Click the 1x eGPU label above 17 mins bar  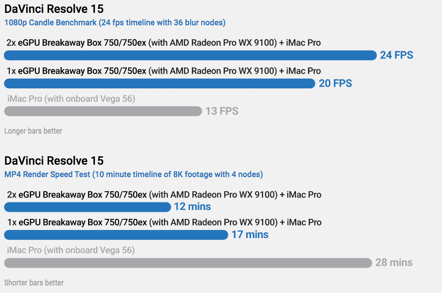163,222
